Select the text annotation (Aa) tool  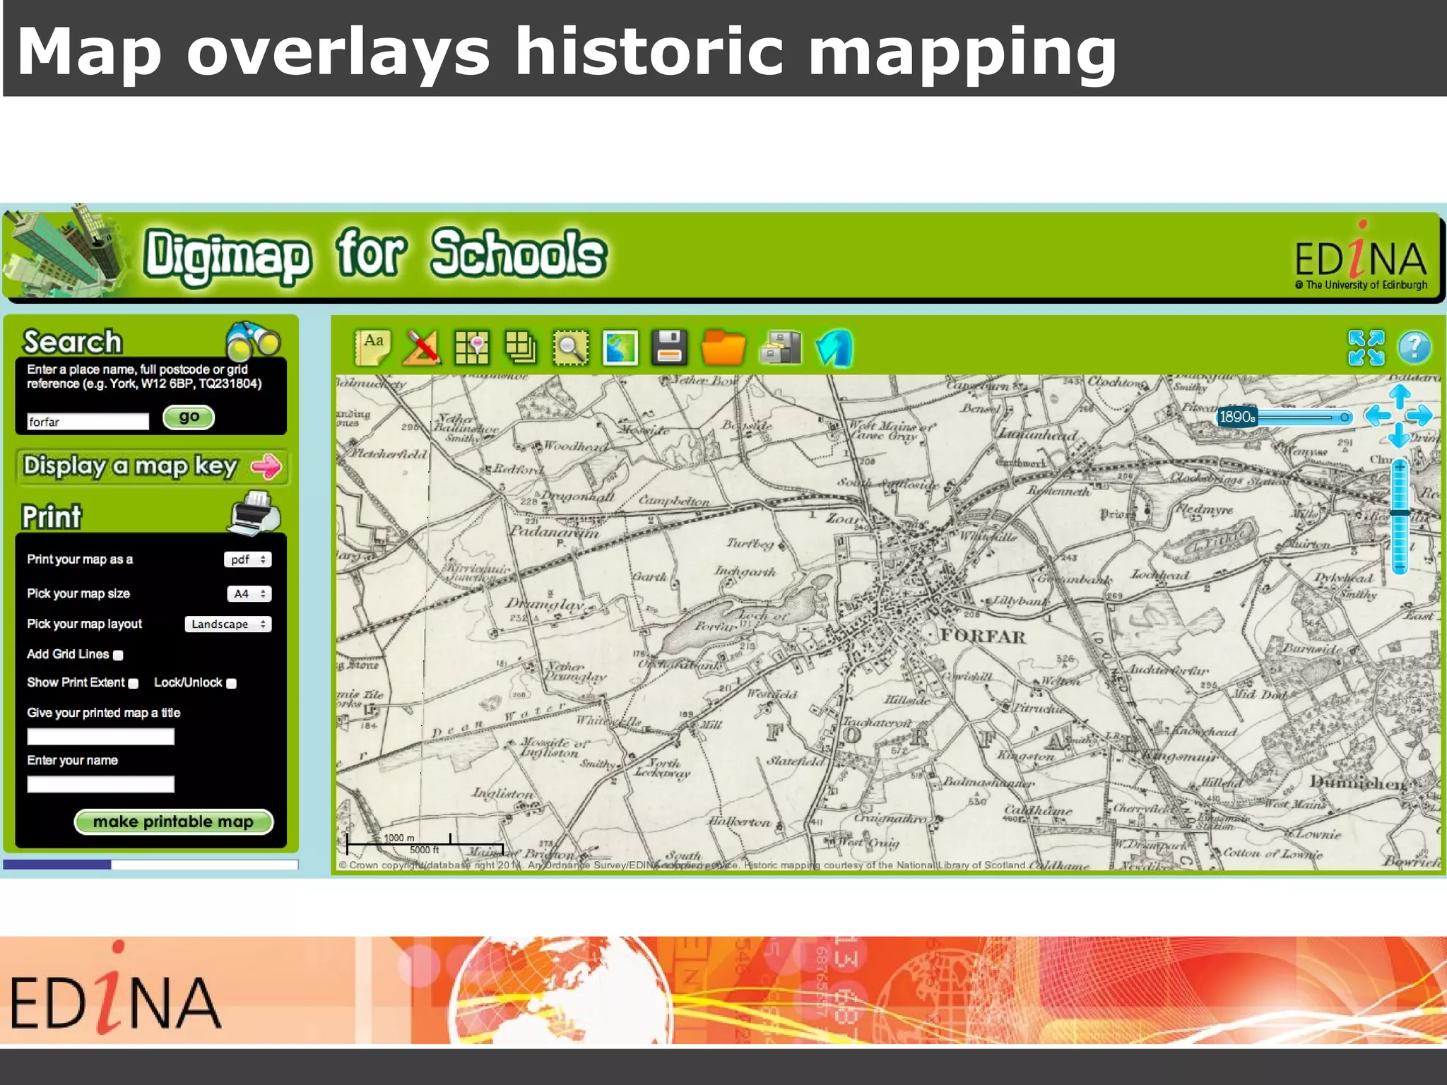click(372, 348)
